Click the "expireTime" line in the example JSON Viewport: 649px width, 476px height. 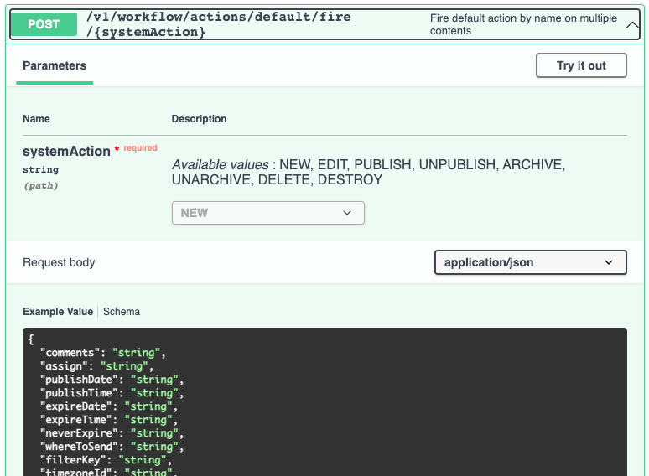(109, 420)
